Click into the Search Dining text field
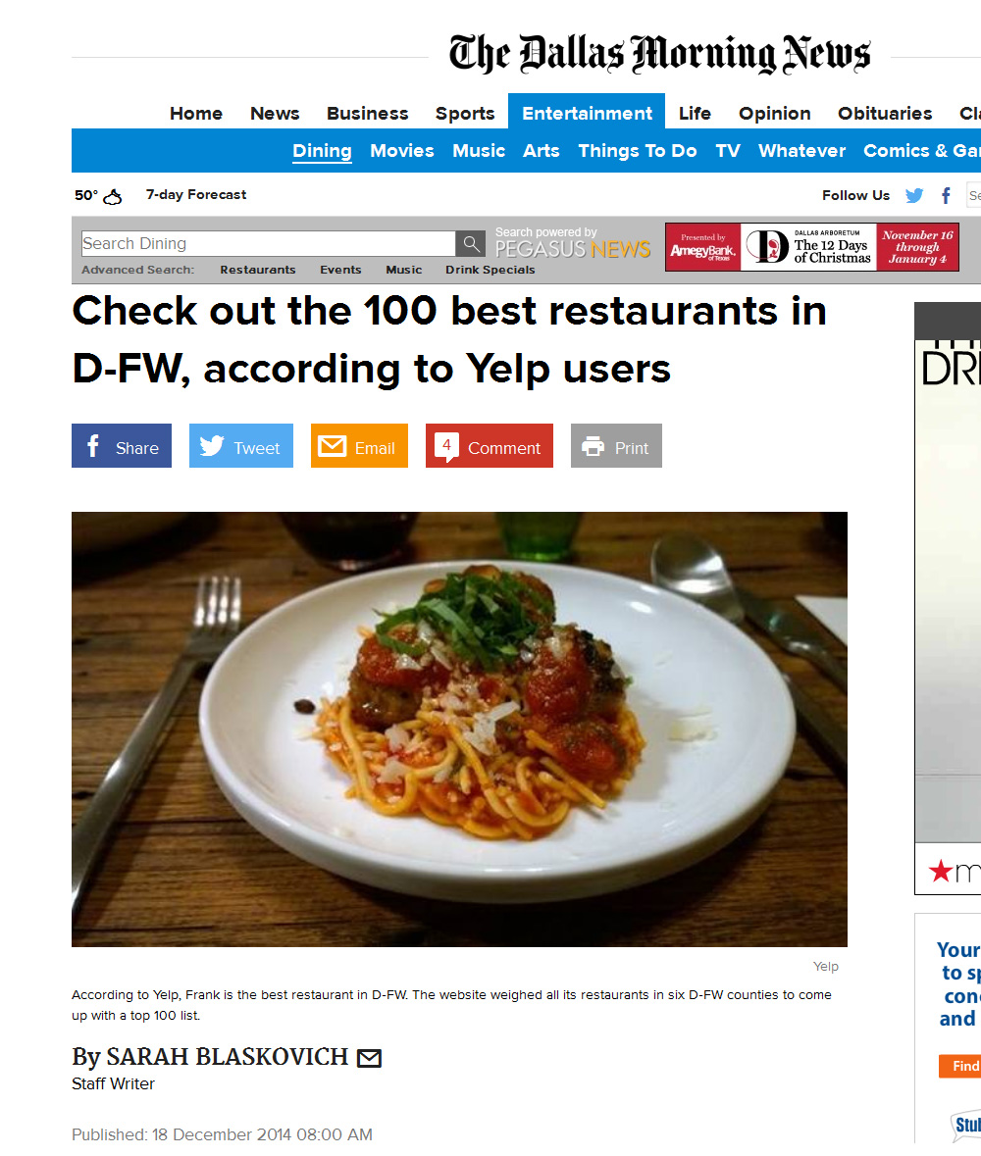This screenshot has height=1156, width=981. pos(269,243)
